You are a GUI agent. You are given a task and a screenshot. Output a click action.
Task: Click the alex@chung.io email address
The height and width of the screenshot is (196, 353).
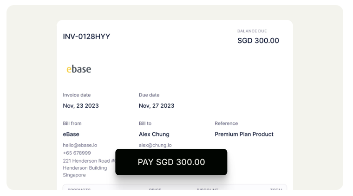click(155, 145)
